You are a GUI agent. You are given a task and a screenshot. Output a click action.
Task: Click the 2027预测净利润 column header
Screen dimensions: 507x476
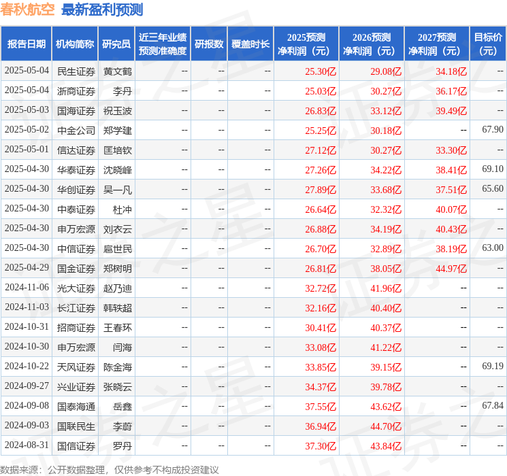[x=436, y=44]
